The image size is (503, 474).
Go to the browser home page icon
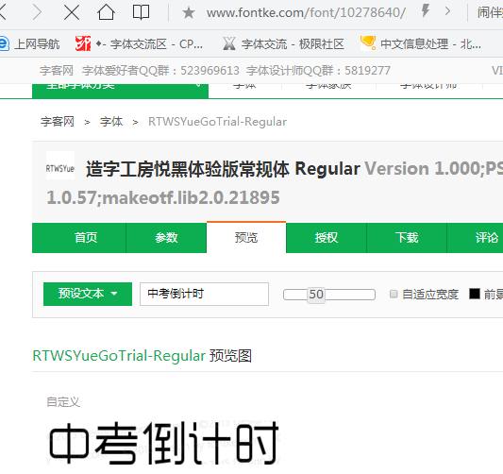point(106,12)
